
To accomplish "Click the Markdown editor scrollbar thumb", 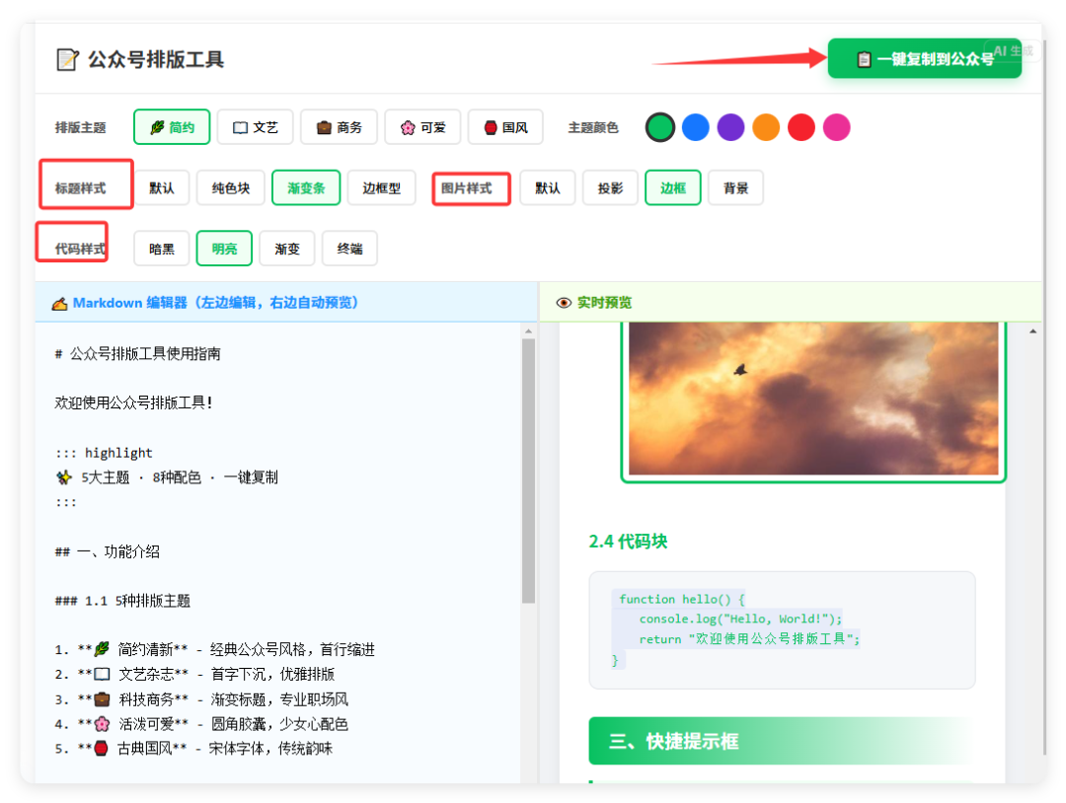I will pos(528,471).
